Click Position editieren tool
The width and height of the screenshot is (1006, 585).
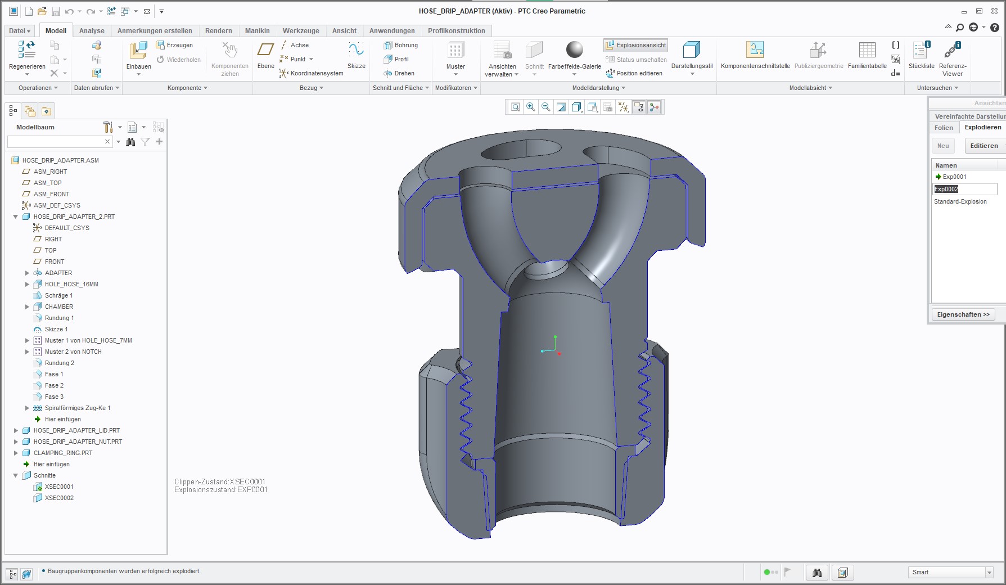pos(634,73)
